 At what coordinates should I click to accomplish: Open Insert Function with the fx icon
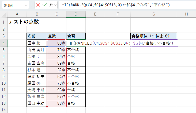[x=51, y=5]
